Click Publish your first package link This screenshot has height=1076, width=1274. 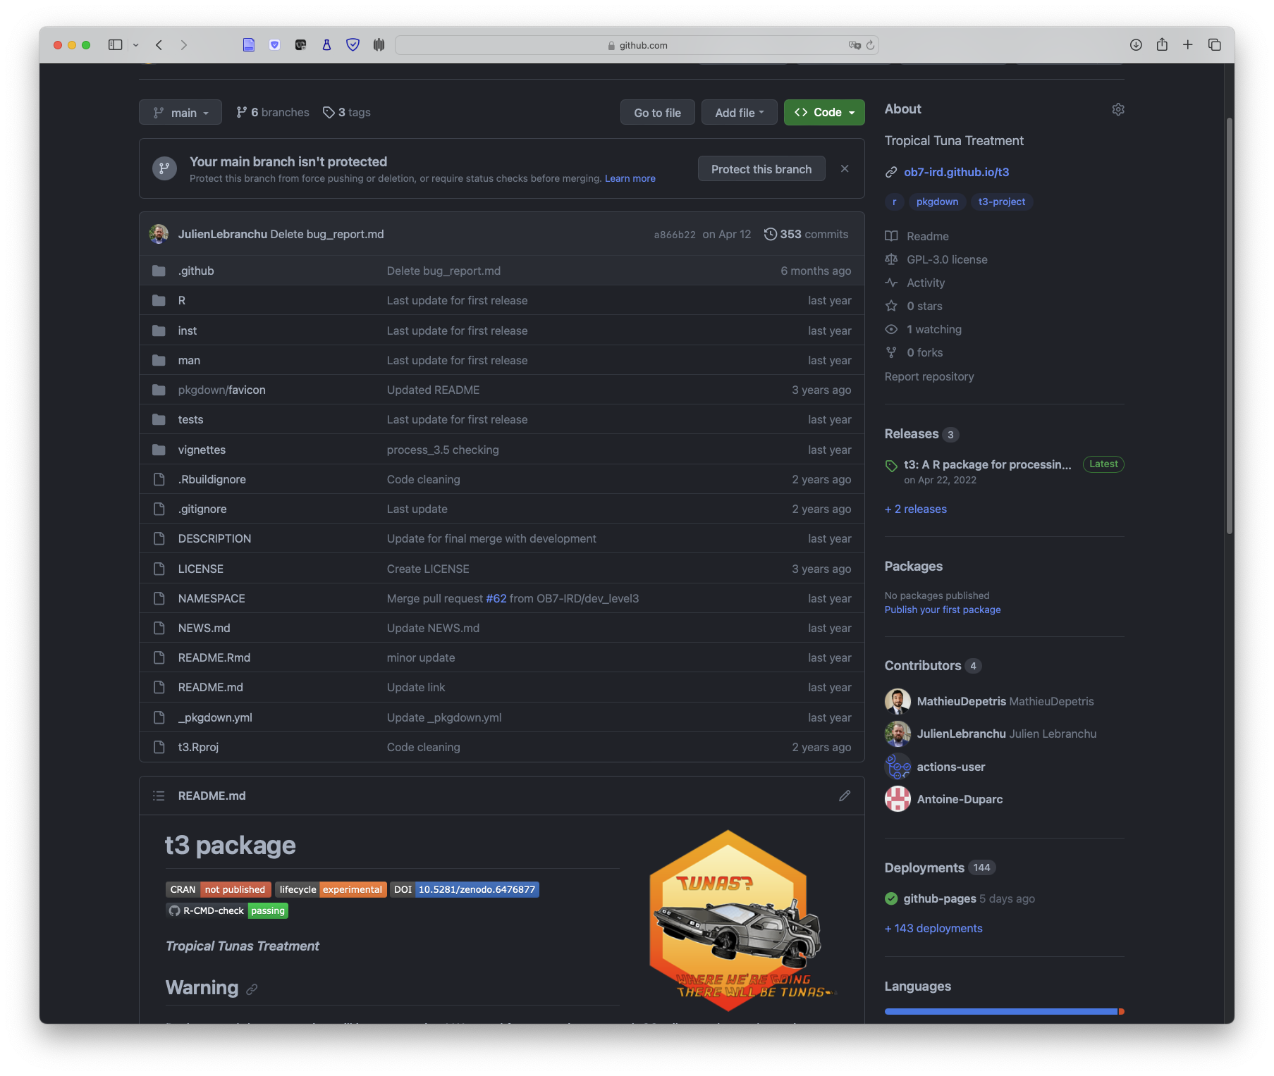[943, 610]
